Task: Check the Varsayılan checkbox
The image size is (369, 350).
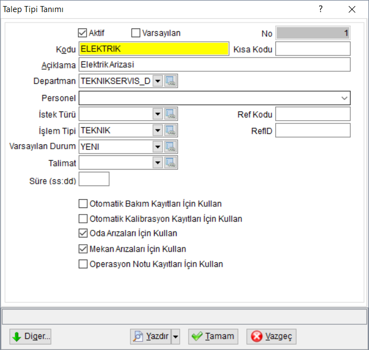Action: (135, 33)
